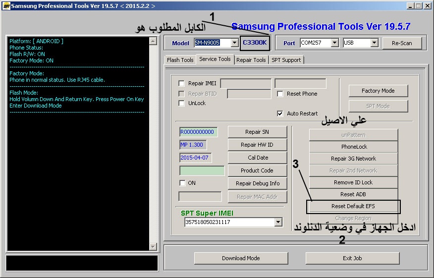Click the Re-Scan button
434x278 pixels.
coord(402,43)
